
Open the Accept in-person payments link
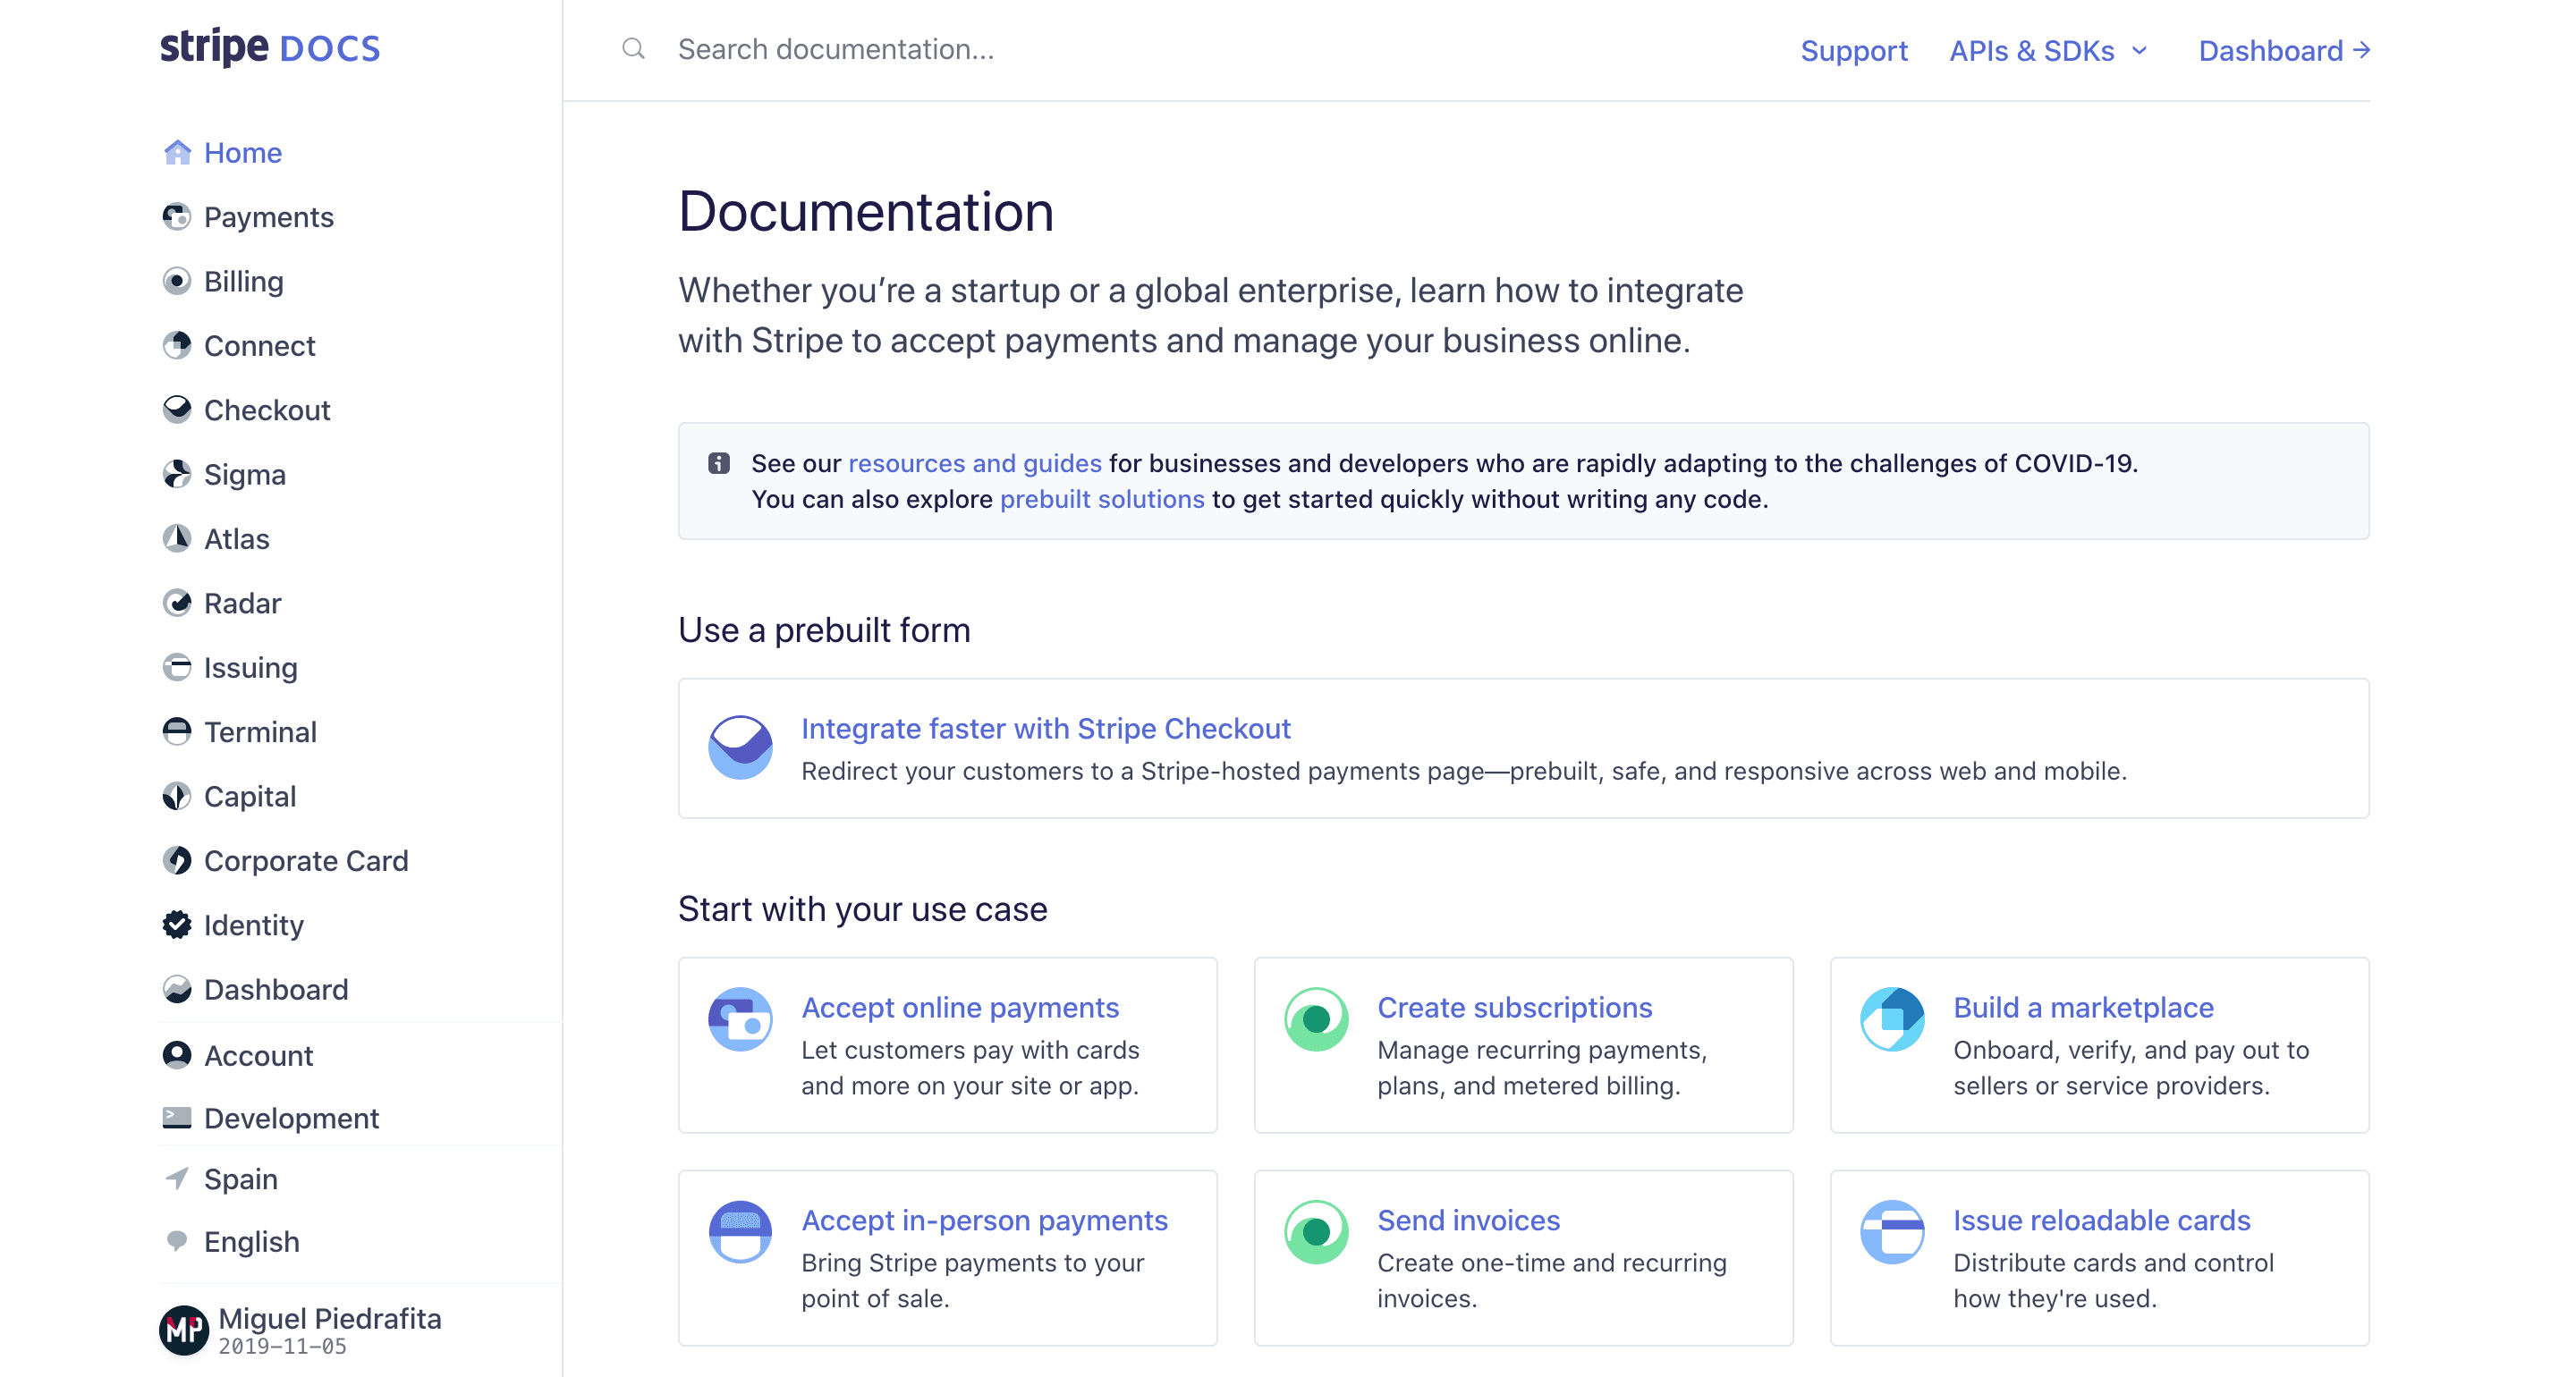[985, 1221]
